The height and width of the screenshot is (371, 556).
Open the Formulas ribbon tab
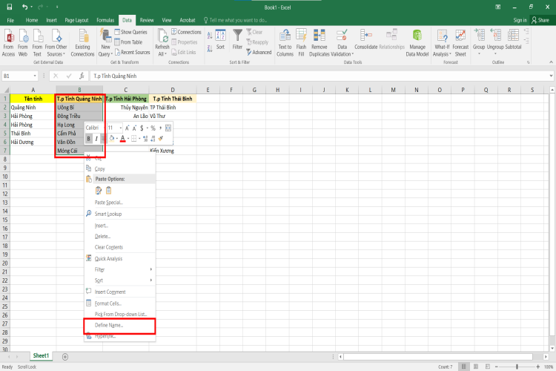105,20
